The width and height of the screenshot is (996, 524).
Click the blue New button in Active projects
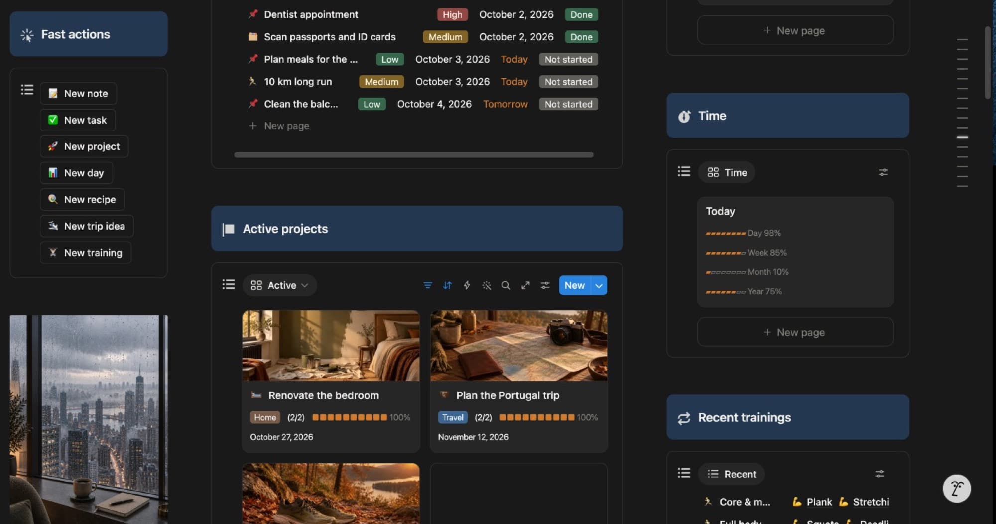coord(574,285)
